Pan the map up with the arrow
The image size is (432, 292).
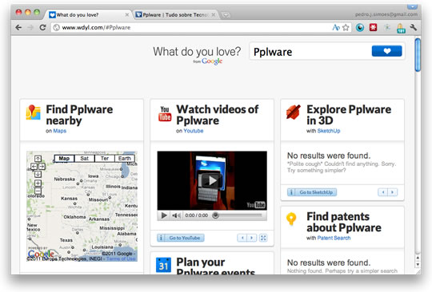[38, 159]
